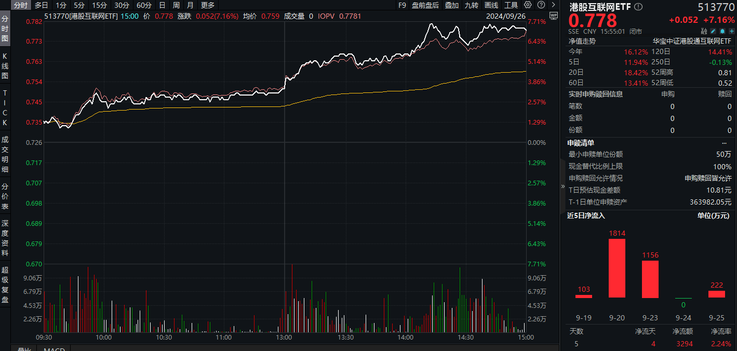The image size is (737, 351).
Task: Open the 画线 drawing tools button
Action: [491, 5]
